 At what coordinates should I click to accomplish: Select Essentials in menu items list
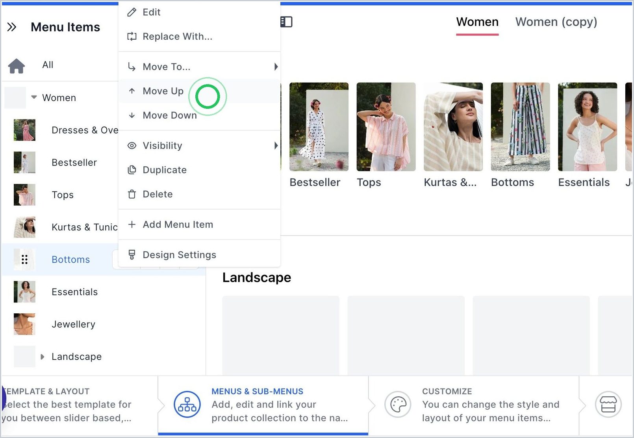click(104, 292)
